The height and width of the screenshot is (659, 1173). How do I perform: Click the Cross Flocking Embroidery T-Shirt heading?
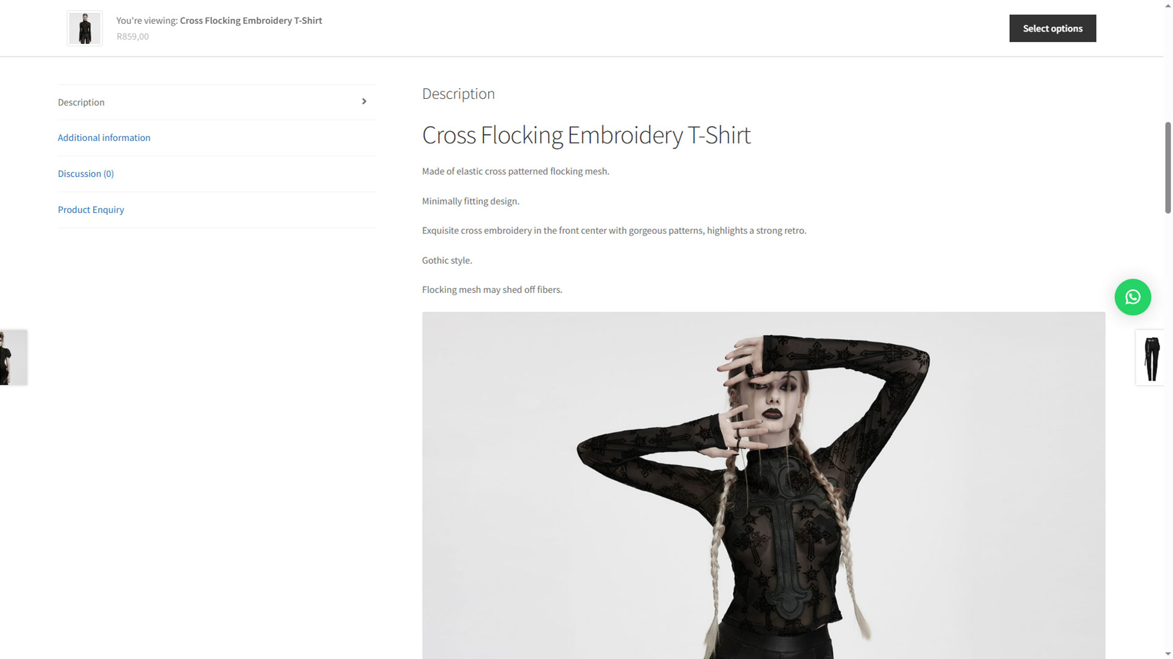pos(586,135)
